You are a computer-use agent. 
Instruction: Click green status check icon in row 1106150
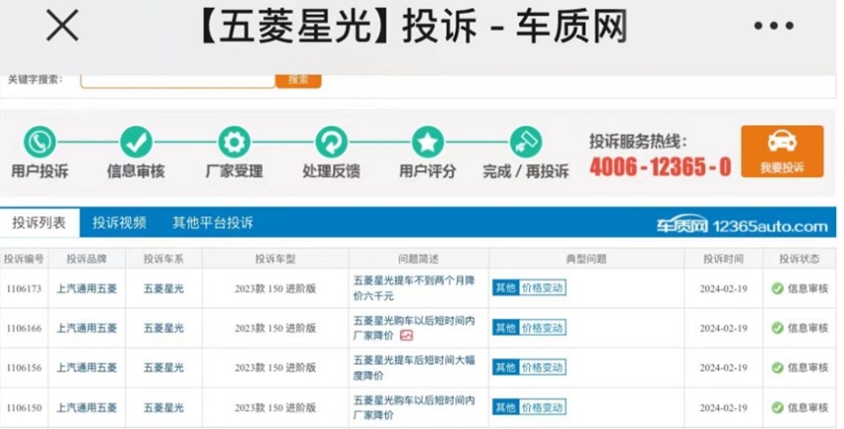[x=778, y=407]
